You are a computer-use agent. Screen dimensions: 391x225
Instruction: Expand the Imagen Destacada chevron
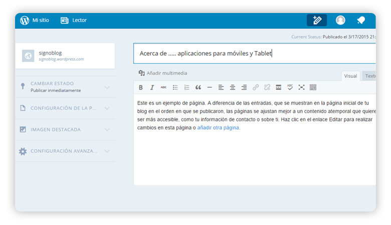(x=107, y=130)
